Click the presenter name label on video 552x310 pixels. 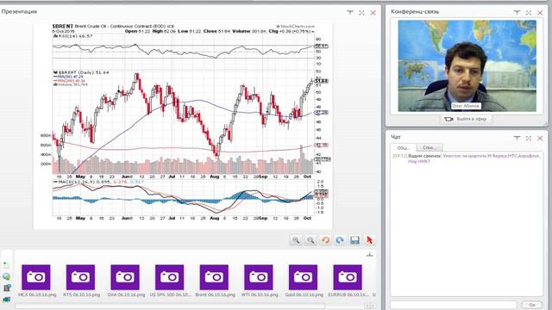[466, 106]
